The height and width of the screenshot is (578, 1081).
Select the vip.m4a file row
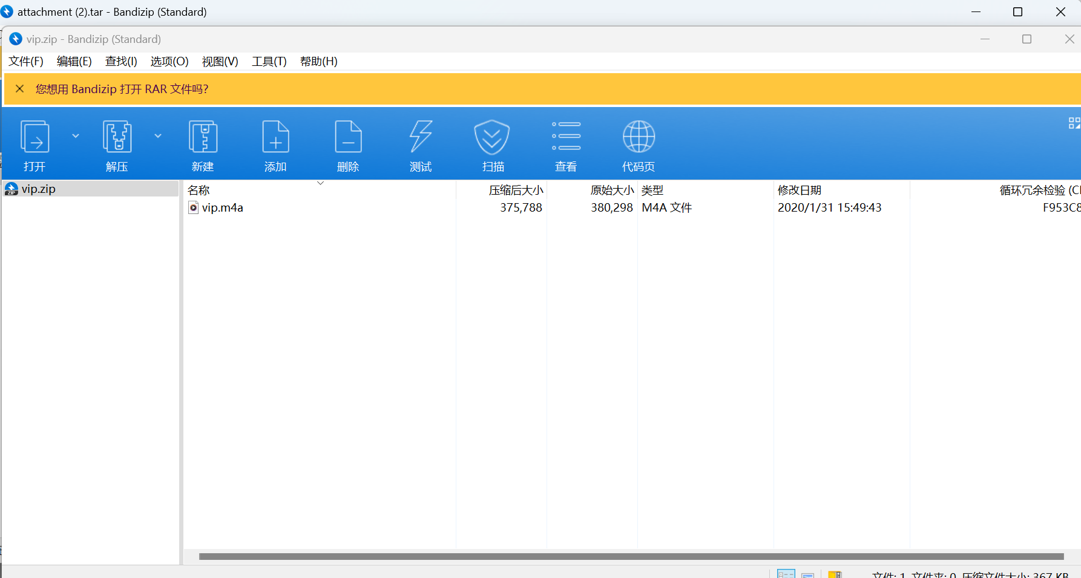click(x=631, y=207)
